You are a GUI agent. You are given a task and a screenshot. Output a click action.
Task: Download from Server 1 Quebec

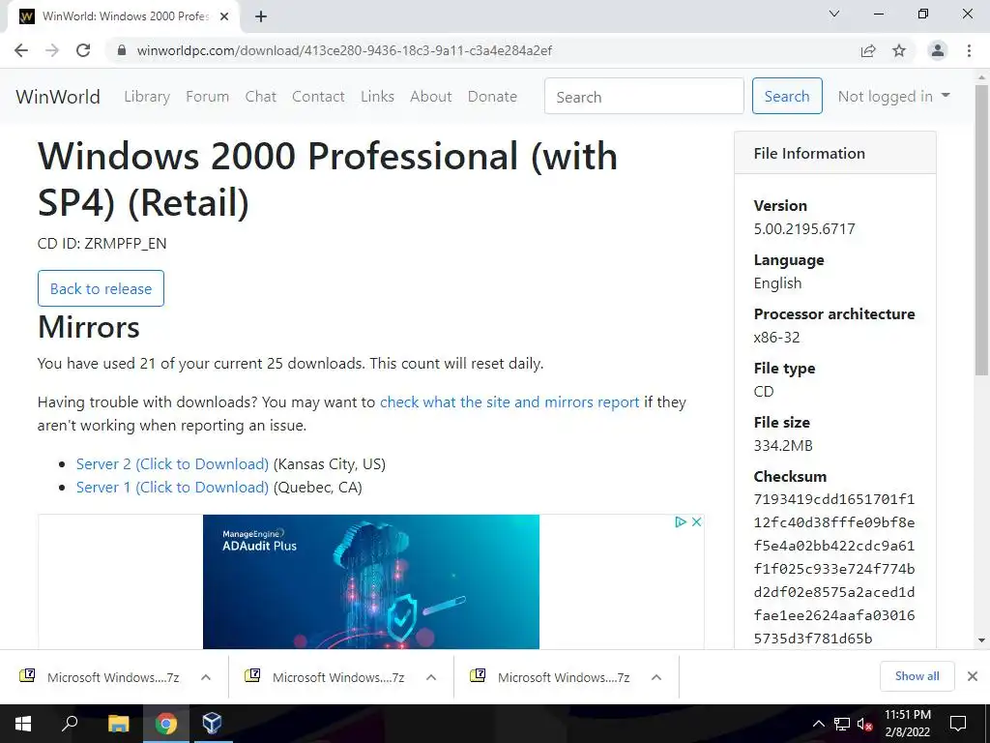(172, 488)
